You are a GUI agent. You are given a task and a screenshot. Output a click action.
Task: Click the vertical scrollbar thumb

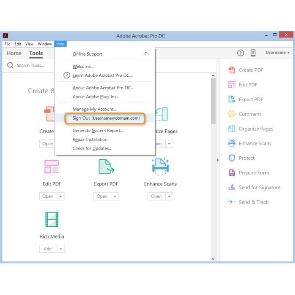coord(213,101)
